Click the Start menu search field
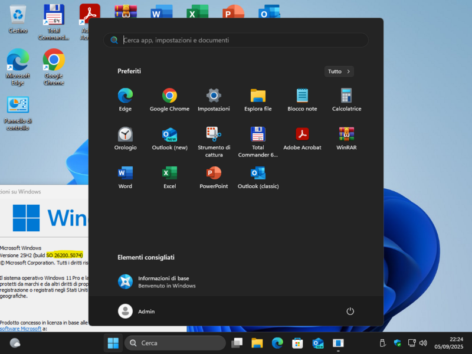472x354 pixels. [x=236, y=40]
